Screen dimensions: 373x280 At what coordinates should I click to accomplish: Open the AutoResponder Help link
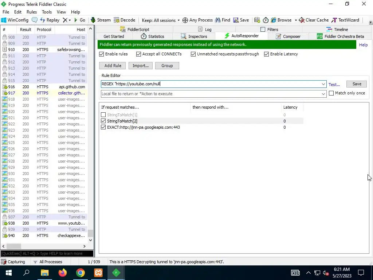[x=363, y=45]
